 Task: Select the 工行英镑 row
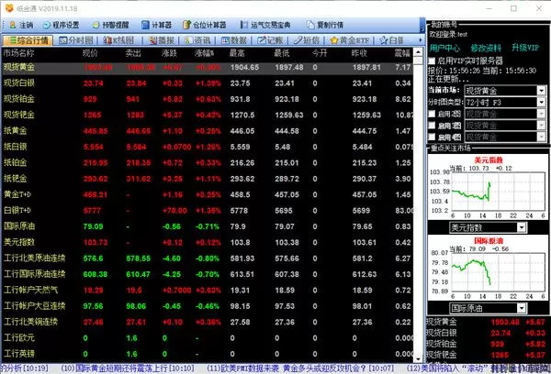pyautogui.click(x=208, y=354)
